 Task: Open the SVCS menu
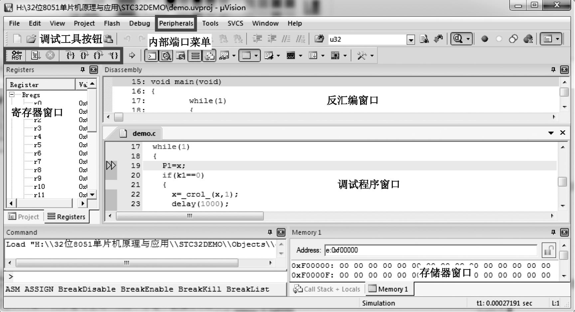pos(235,23)
